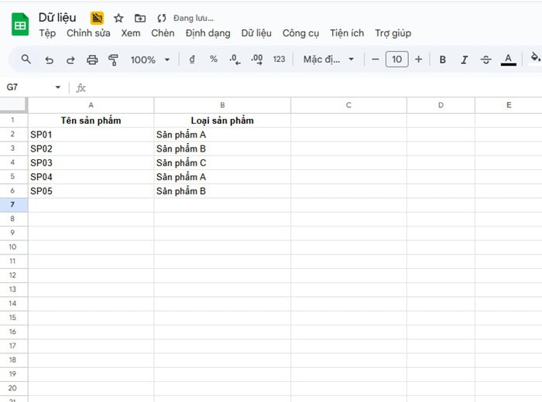Click the select-all corner box

click(x=13, y=105)
